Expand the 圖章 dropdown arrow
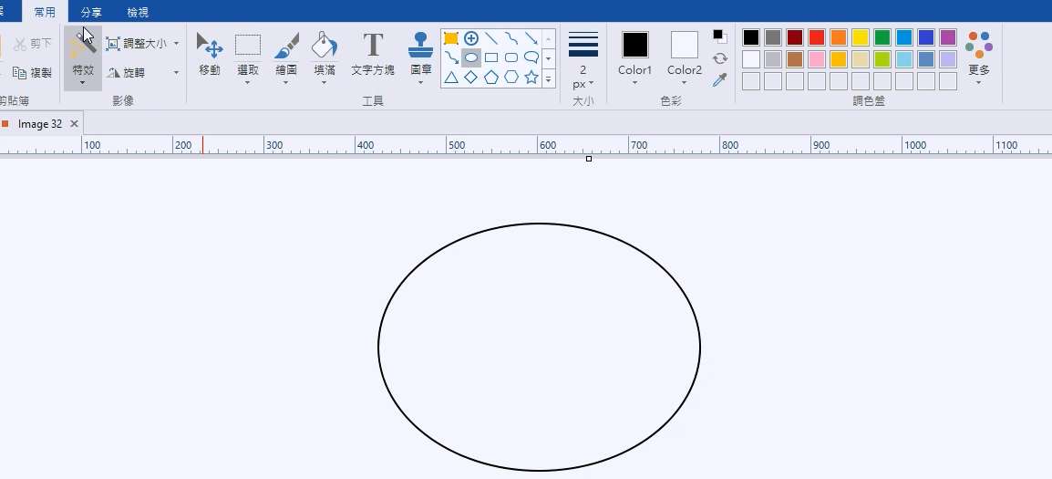 (420, 83)
